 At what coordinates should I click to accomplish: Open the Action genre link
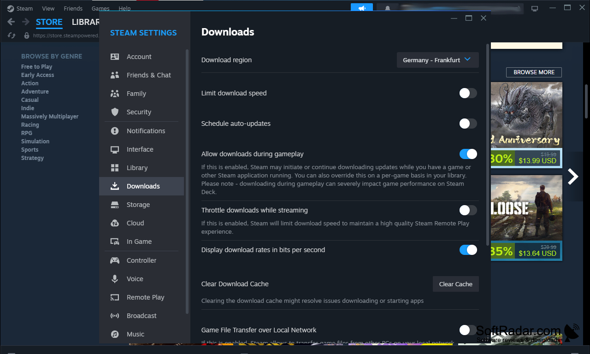coord(30,83)
